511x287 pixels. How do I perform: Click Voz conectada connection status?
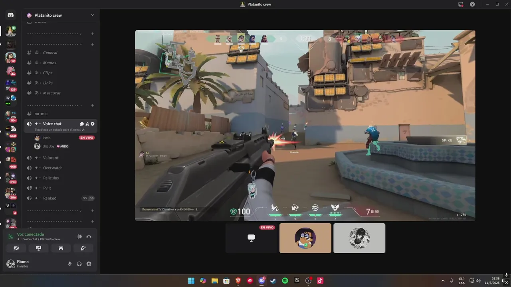tap(30, 234)
